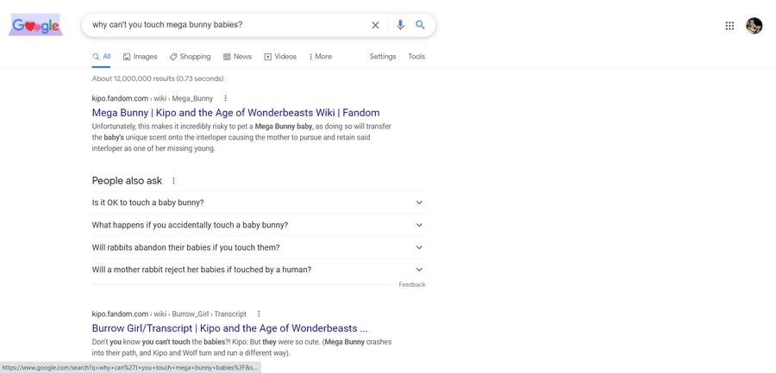This screenshot has height=373, width=776.
Task: Click inside the search query field
Action: coord(228,25)
